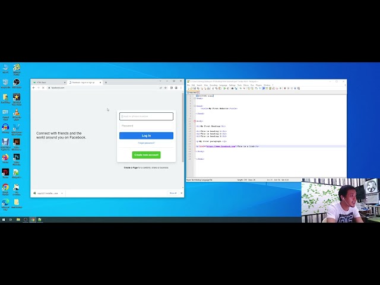Screen dimensions: 380x285
Task: Close the Facebook tab
Action: [x=100, y=83]
